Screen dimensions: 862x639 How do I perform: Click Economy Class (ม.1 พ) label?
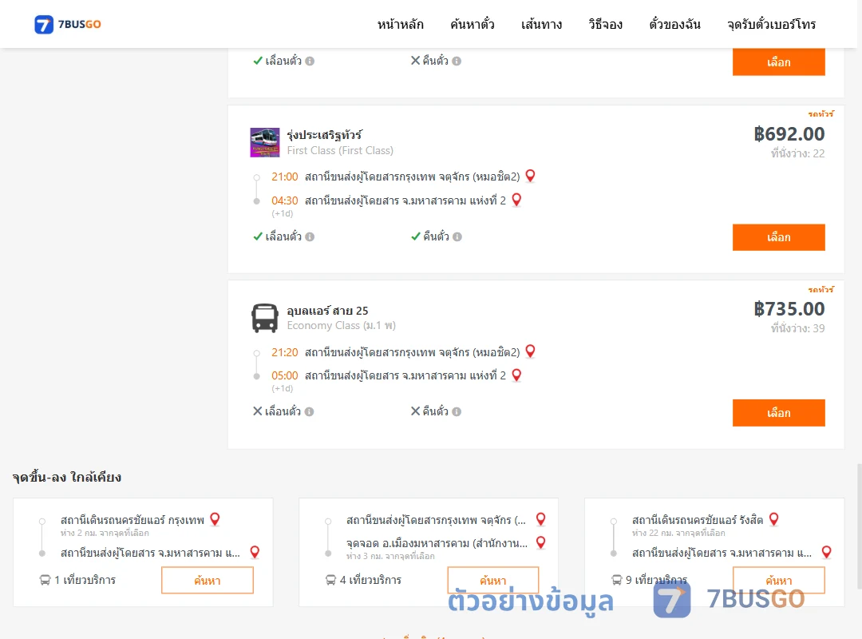click(x=341, y=325)
